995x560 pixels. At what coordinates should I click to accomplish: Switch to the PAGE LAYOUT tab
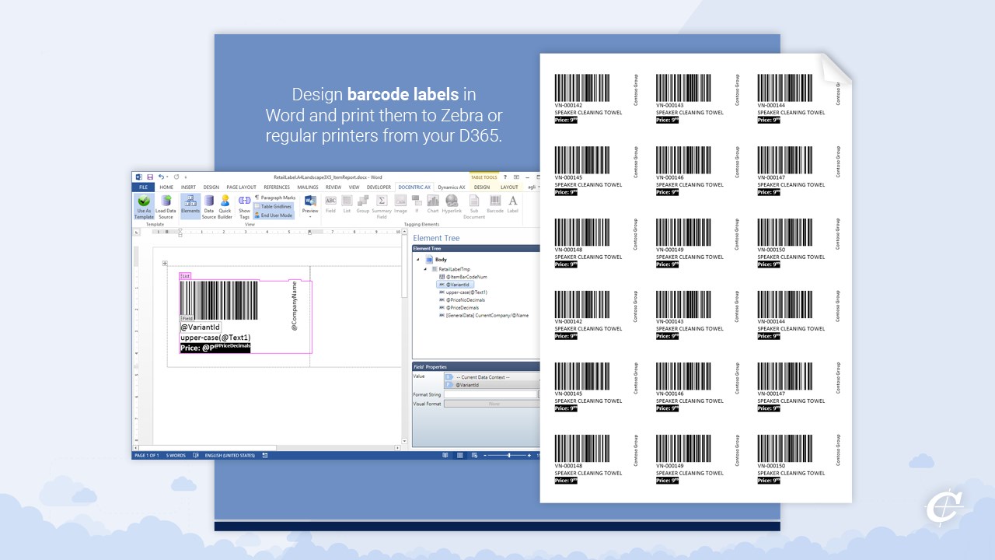(241, 187)
